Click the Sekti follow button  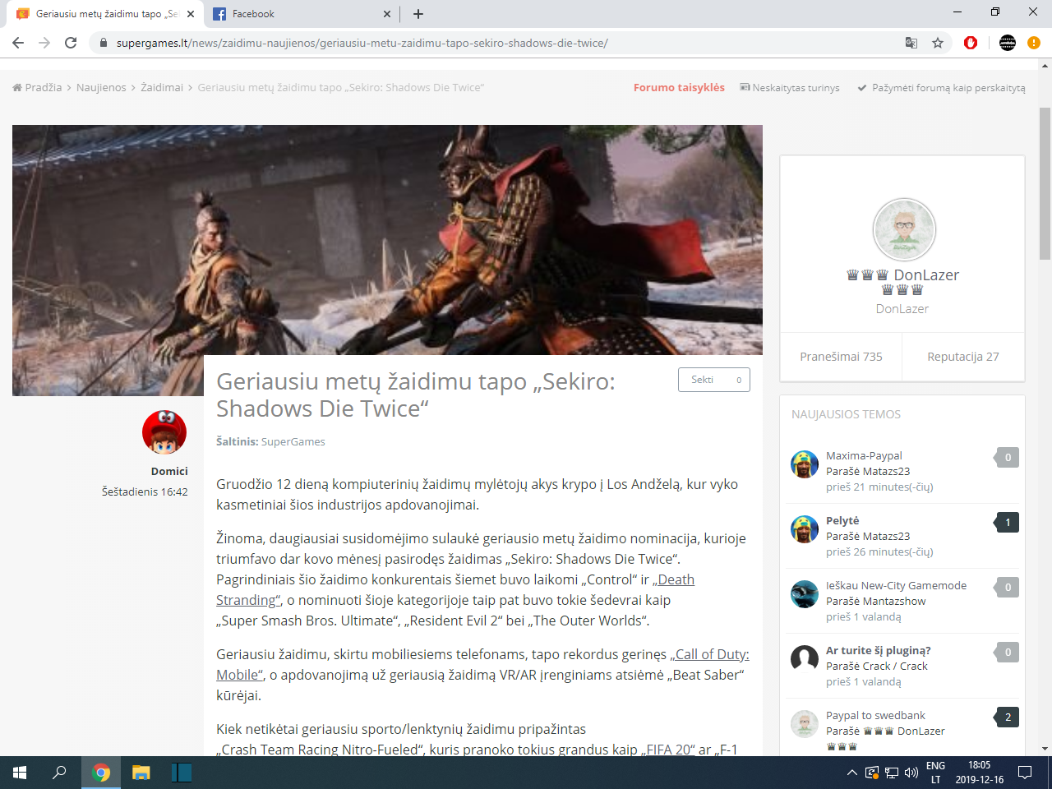coord(713,380)
